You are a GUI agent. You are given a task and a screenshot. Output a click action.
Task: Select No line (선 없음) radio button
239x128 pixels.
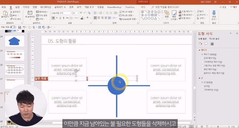pyautogui.click(x=202, y=82)
